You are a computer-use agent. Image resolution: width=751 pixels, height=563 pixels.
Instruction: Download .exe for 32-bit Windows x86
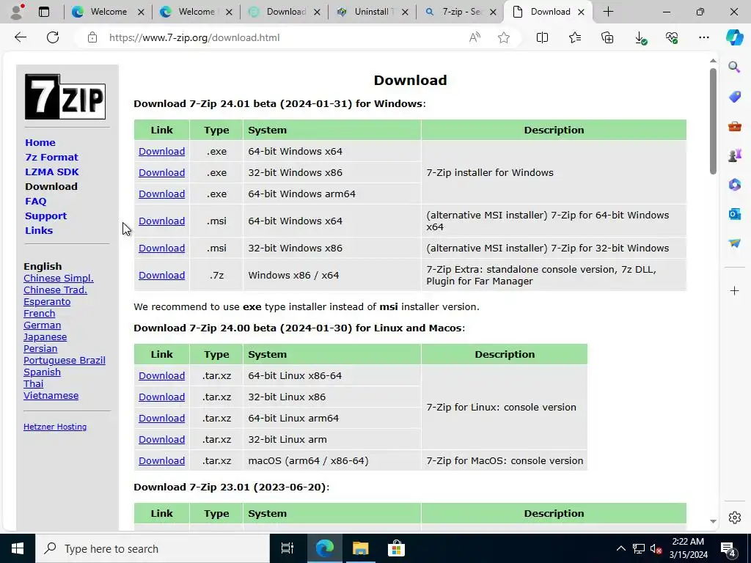tap(161, 172)
